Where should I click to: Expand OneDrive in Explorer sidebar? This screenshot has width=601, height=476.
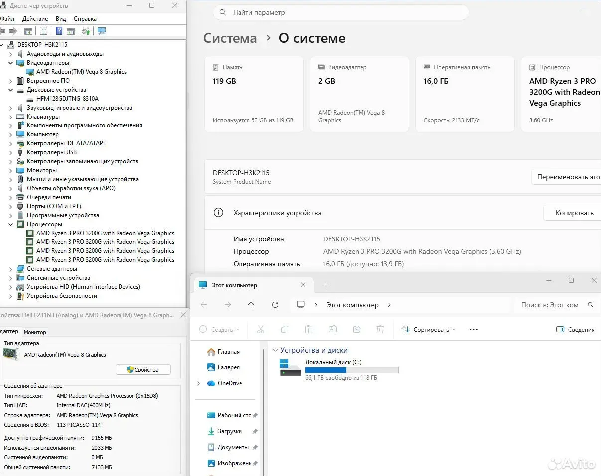pyautogui.click(x=199, y=383)
